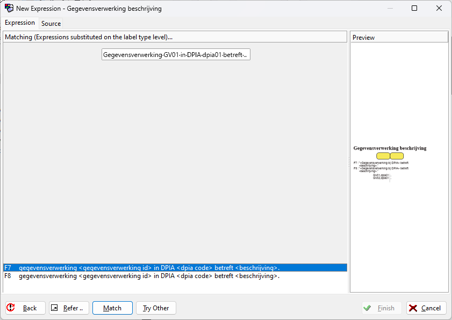
Task: Click the Gegevensverwerking GV01 expression field
Action: 176,55
